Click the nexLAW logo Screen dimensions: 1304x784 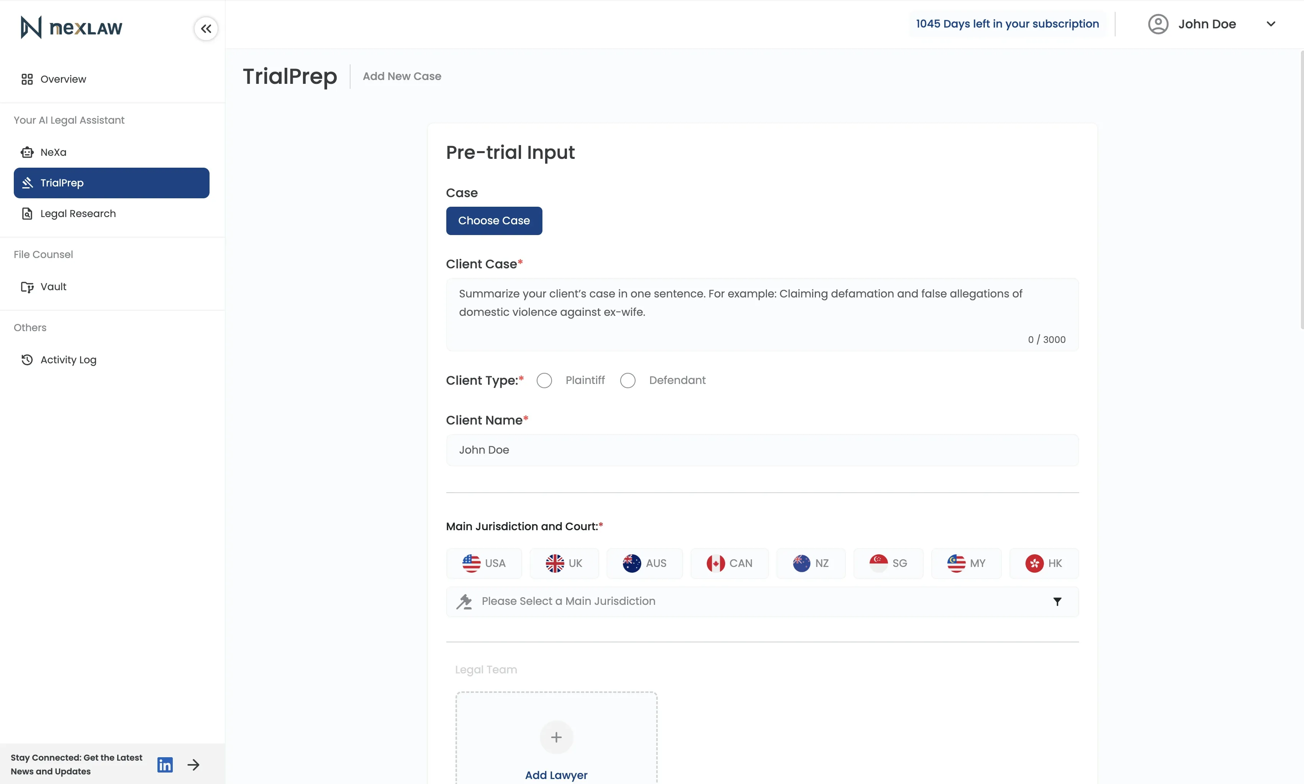pos(71,28)
